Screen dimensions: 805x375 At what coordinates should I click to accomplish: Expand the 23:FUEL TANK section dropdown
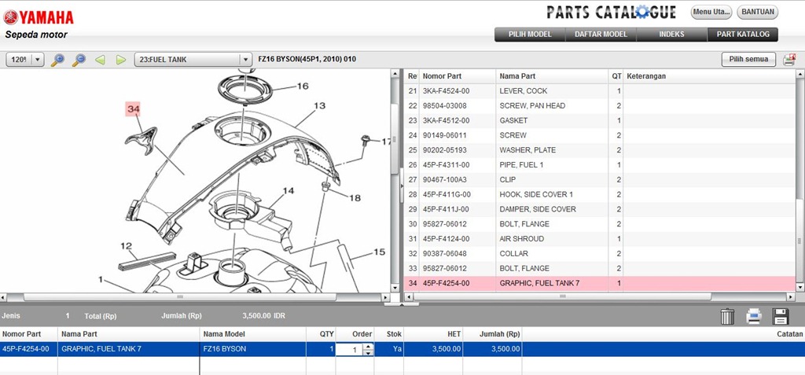(x=244, y=60)
